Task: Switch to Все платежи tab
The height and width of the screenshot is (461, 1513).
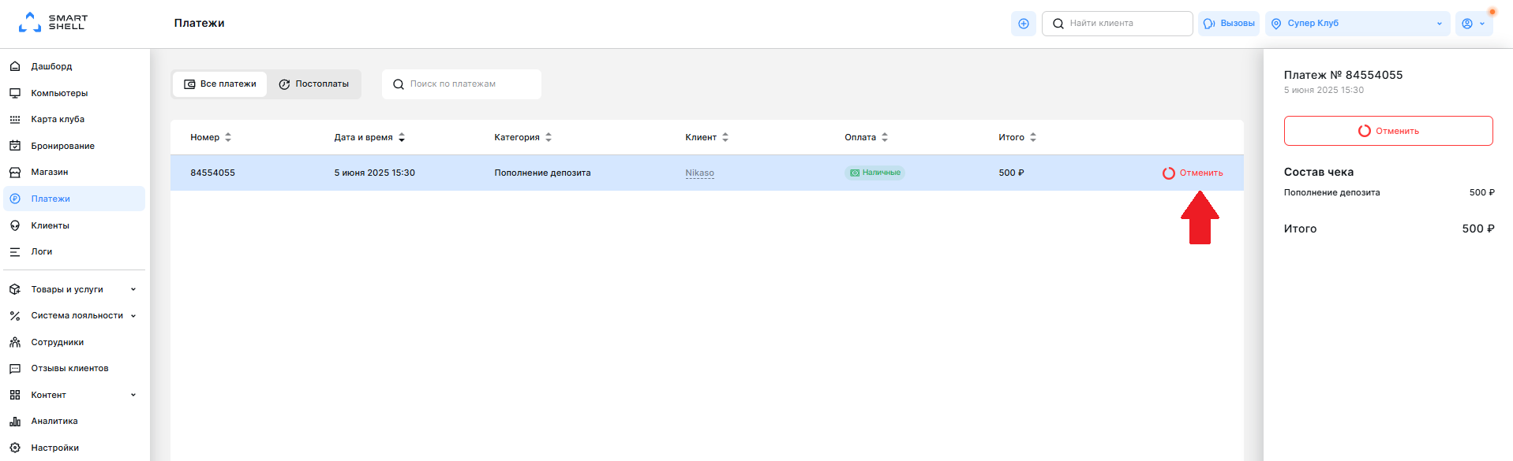Action: point(220,84)
